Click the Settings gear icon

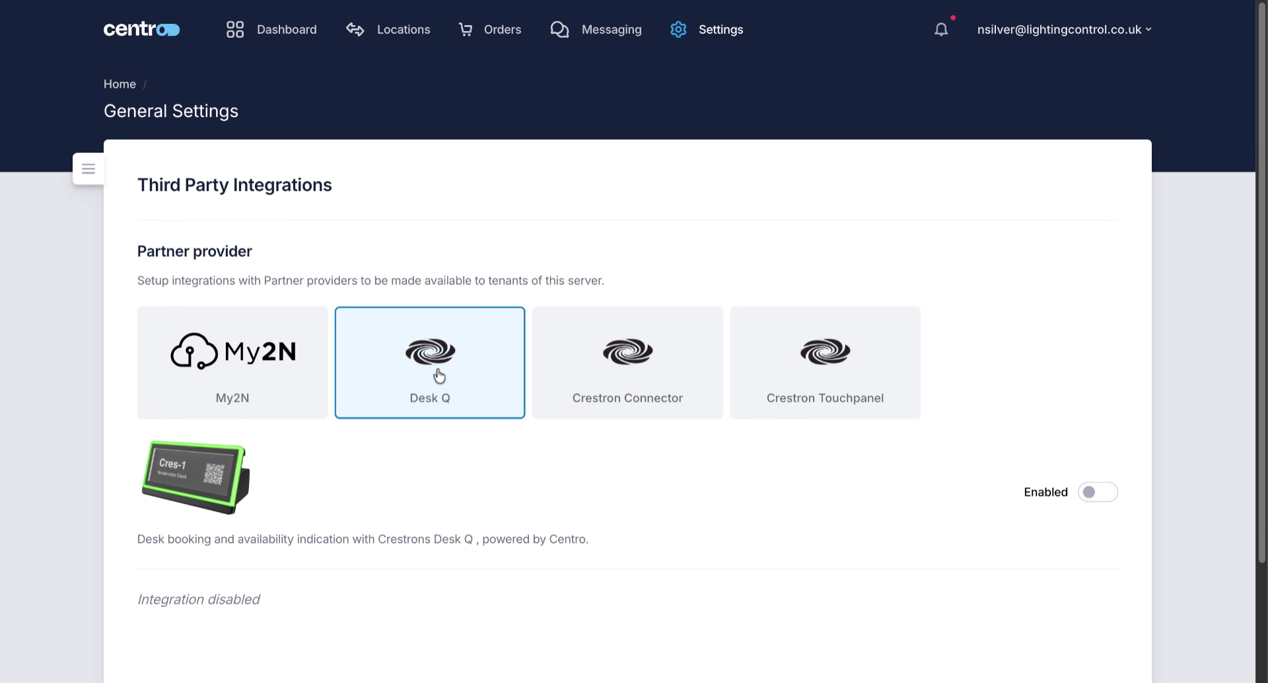pyautogui.click(x=678, y=29)
